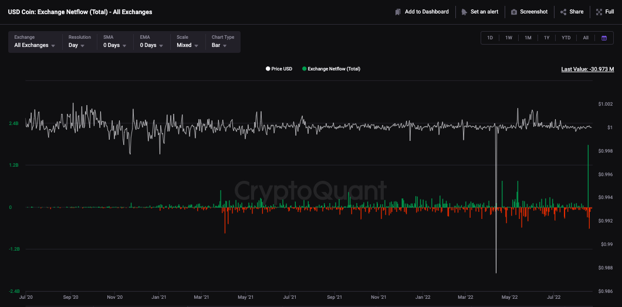Toggle the Exchange Netflow (Total) legend series
Viewport: 622px width, 307px height.
331,69
